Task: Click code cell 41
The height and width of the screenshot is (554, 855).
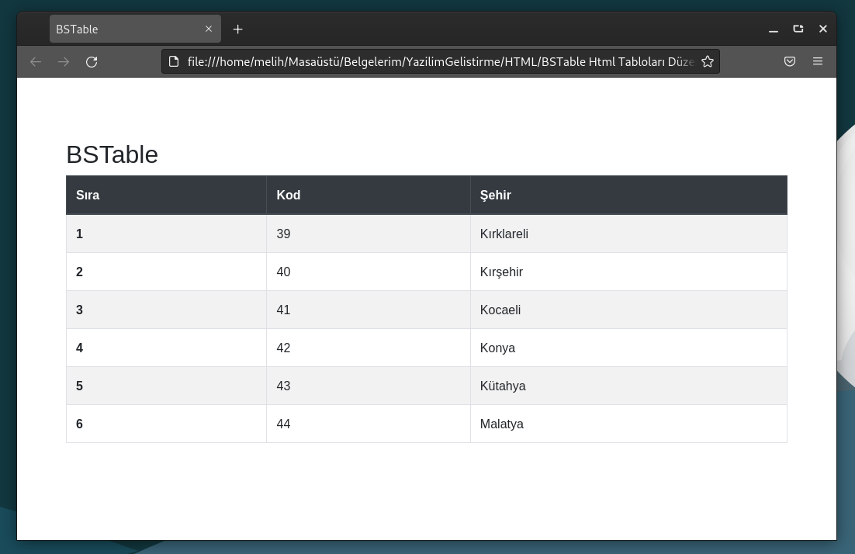Action: [369, 310]
